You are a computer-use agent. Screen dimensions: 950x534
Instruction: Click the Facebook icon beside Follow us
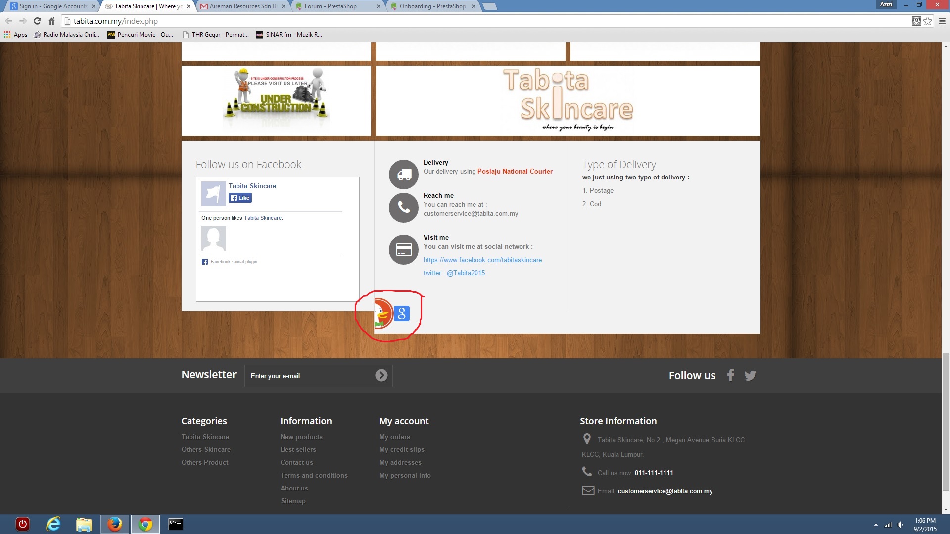[x=730, y=375]
